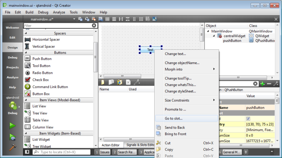
Task: Click the Adjust Size toolbar icon
Action: click(x=154, y=19)
